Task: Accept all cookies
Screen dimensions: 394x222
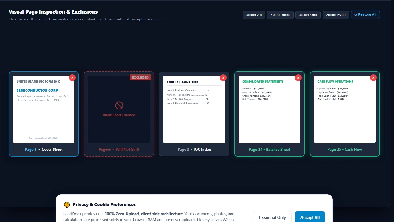Action: pos(310,217)
